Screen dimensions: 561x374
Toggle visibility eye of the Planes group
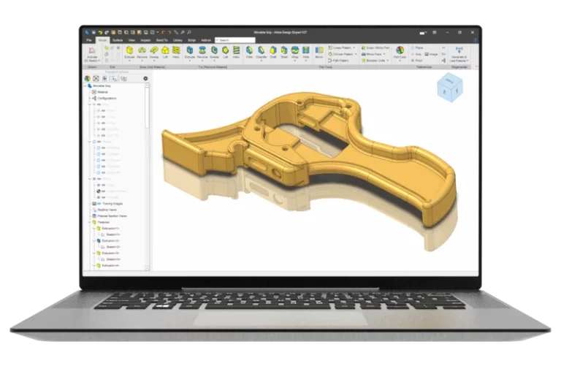tap(99, 142)
